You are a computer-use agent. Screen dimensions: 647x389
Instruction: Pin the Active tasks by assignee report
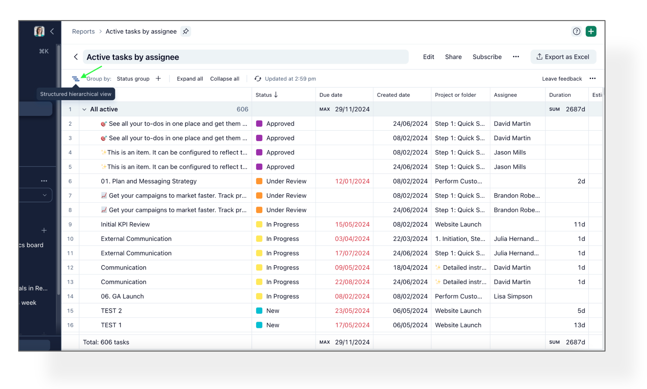[186, 31]
